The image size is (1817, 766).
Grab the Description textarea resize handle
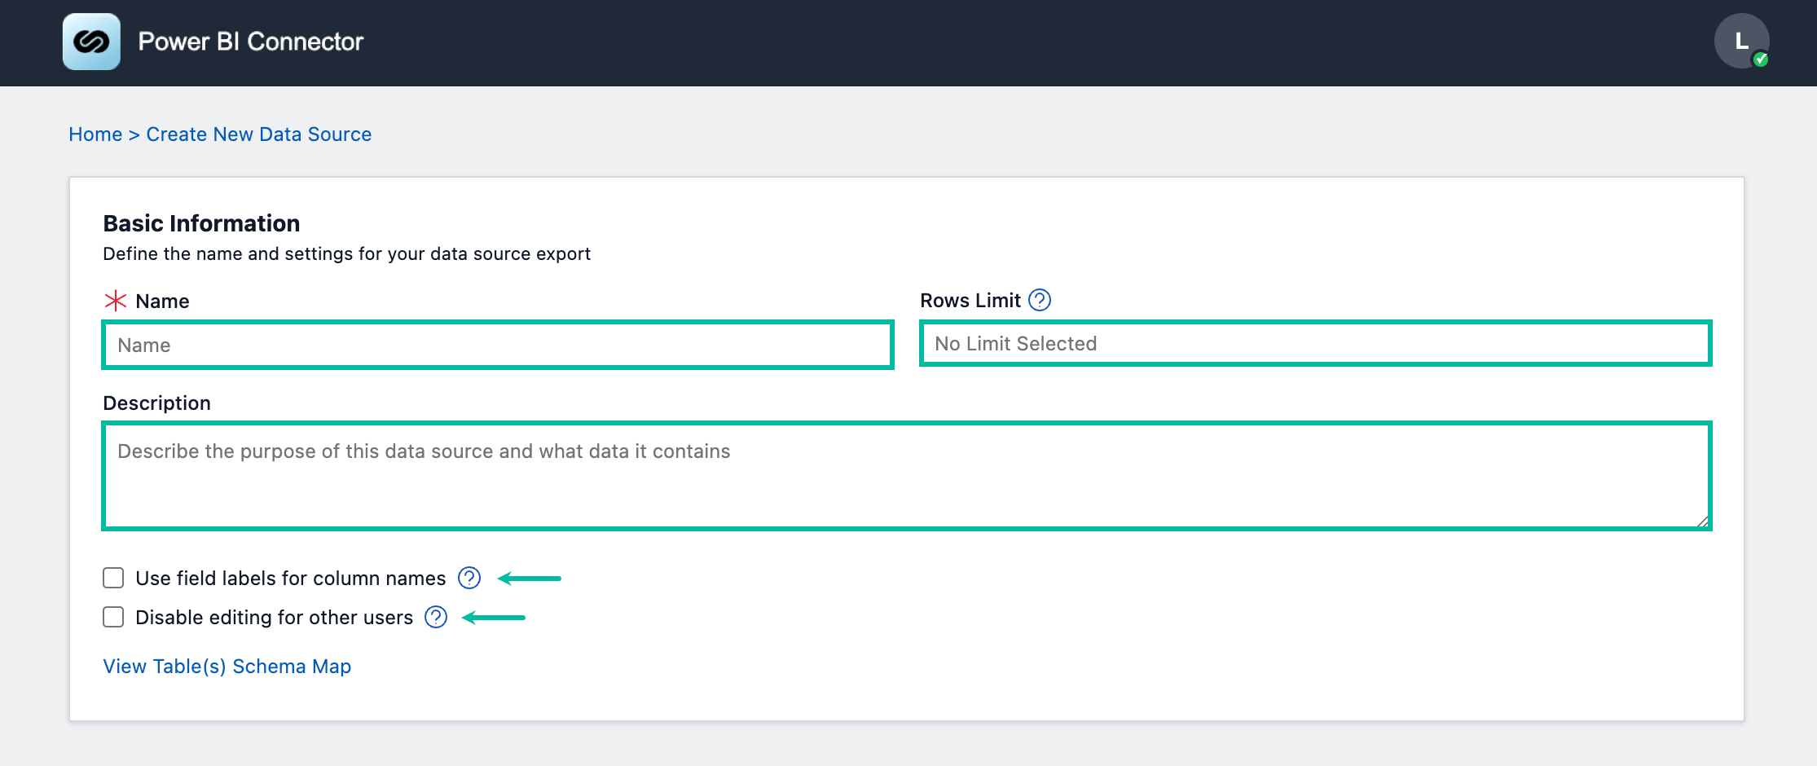[1702, 521]
